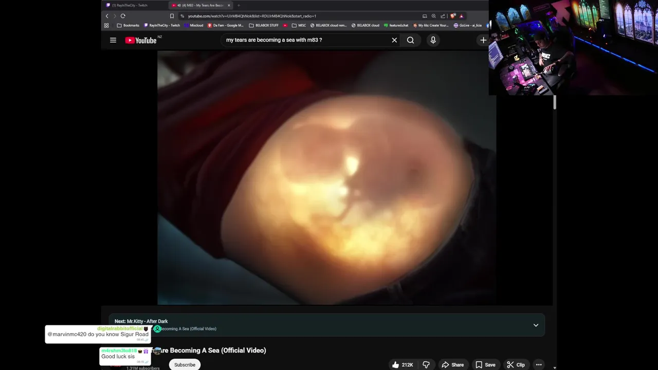Expand the Next: Mr.Kitty queue chevron
The width and height of the screenshot is (658, 370).
[536, 325]
